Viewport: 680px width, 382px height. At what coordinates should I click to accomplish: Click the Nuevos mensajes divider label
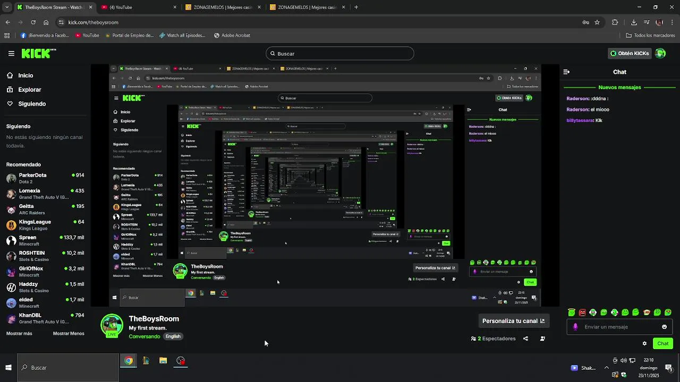[x=619, y=88]
